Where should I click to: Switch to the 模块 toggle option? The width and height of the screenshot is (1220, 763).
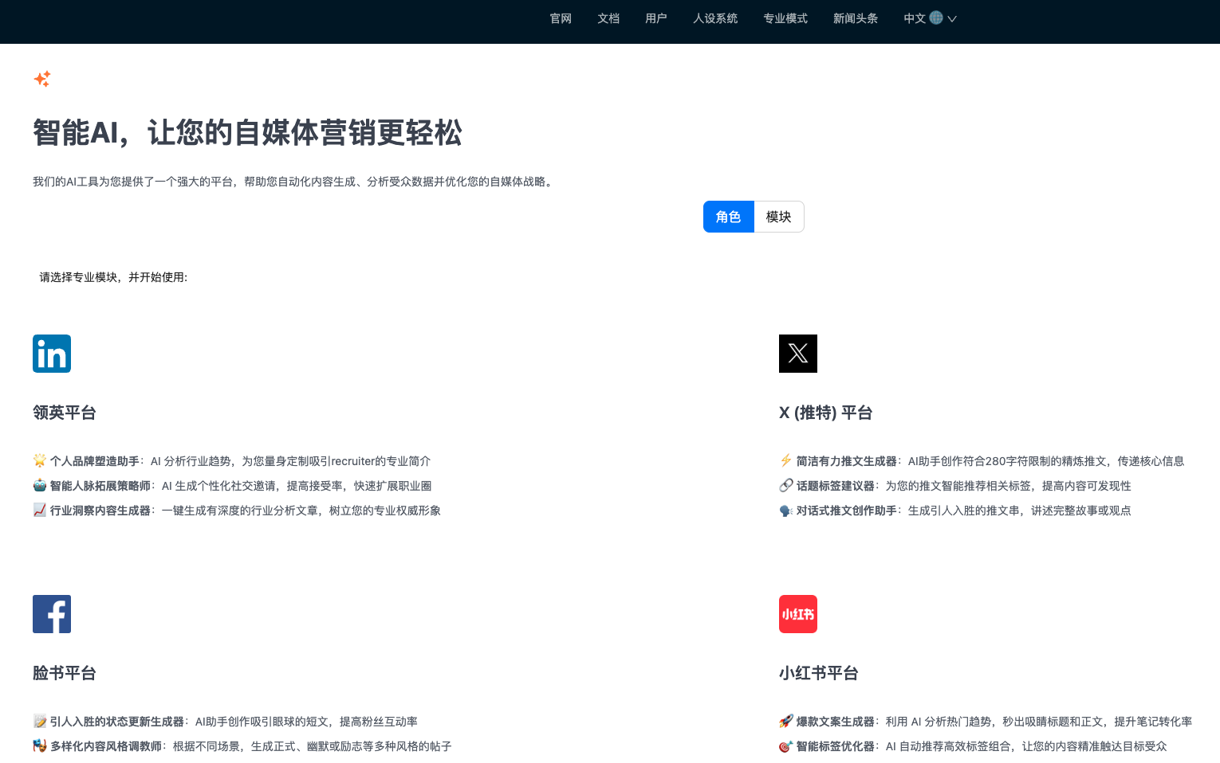[779, 217]
